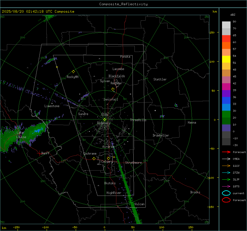247x231 pixels.
Task: Select the Innisfail city label
Action: click(x=111, y=99)
